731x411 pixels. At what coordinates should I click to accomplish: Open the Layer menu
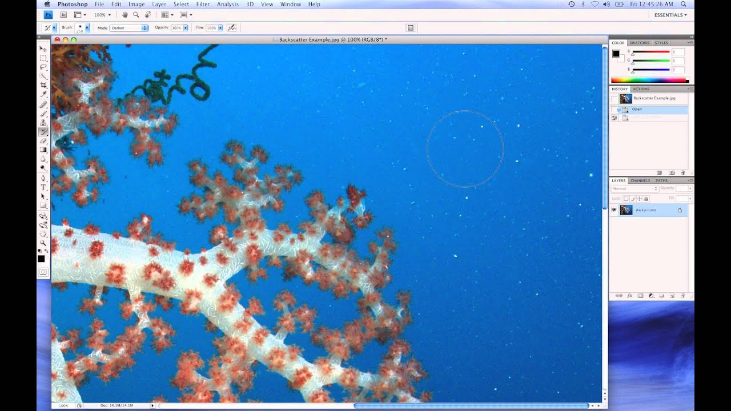pyautogui.click(x=159, y=4)
